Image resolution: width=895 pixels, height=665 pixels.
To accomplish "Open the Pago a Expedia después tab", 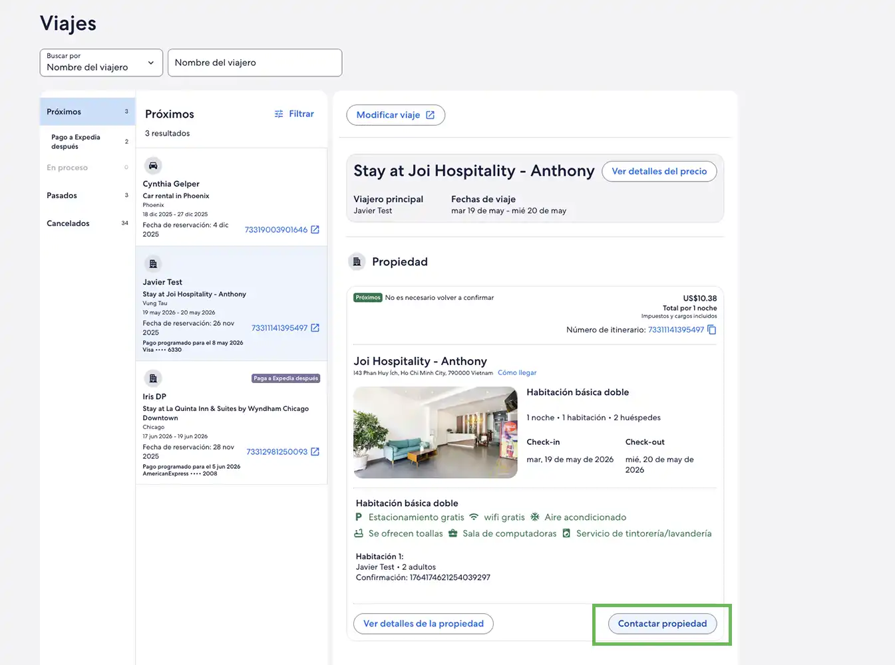I will (87, 142).
